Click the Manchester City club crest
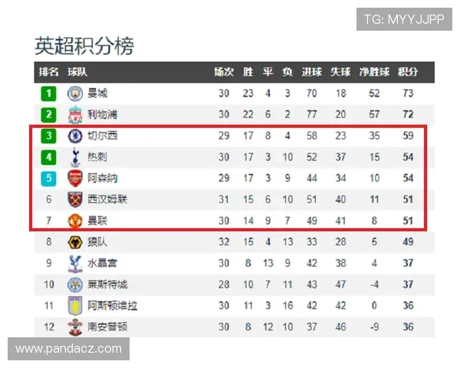Screen dimensions: 460x368 [x=75, y=94]
